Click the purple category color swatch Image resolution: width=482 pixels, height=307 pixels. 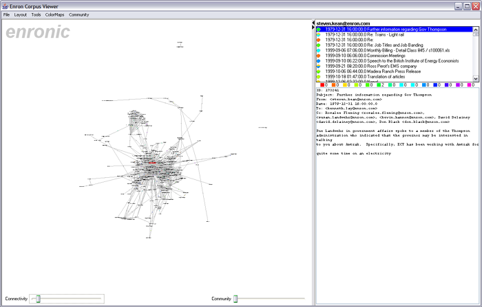458,85
